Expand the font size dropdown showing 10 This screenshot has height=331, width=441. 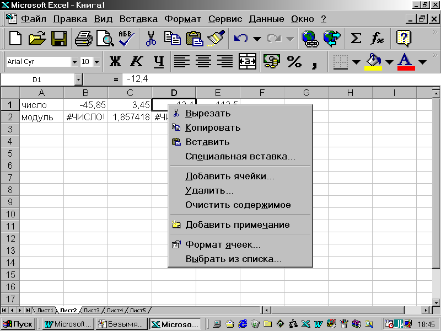pyautogui.click(x=97, y=62)
